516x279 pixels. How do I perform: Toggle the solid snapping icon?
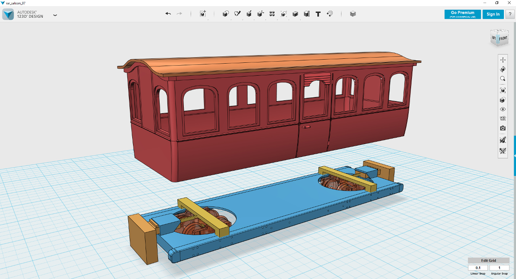pyautogui.click(x=503, y=140)
